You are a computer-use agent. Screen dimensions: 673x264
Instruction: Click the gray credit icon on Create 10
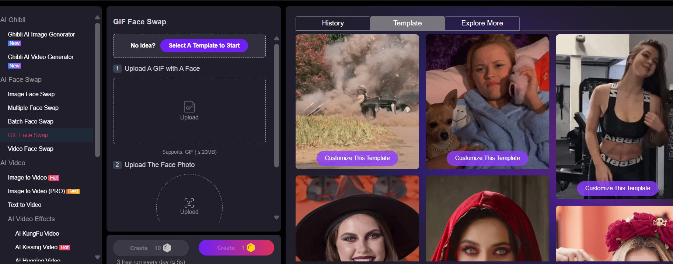click(167, 248)
